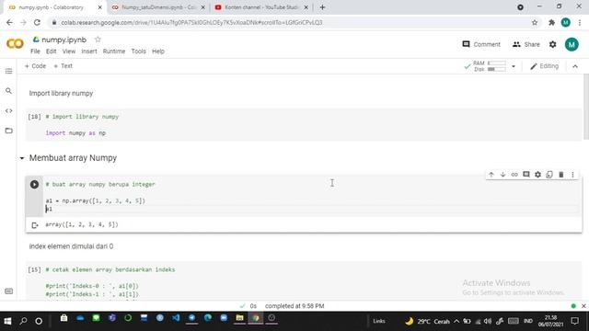Click the Share button
Screen dimensions: 589x331
[525, 44]
